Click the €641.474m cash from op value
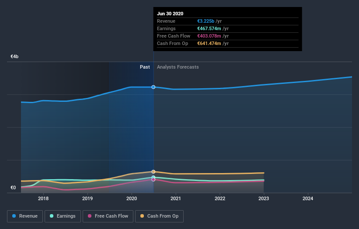Viewport: 359px width, 229px height. click(x=209, y=43)
